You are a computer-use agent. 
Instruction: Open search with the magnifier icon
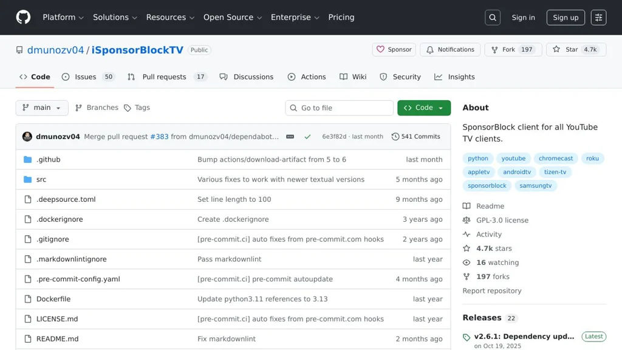493,18
